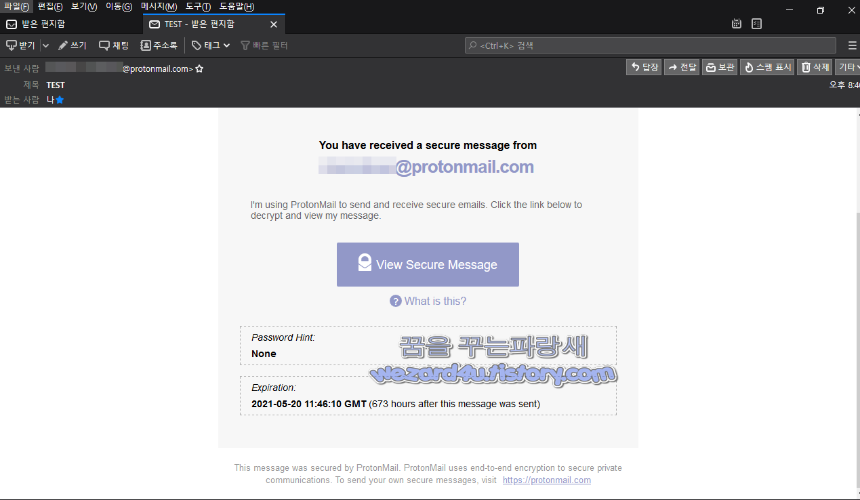Click the 보관 archive button
Screen dimensions: 860x500
[720, 67]
